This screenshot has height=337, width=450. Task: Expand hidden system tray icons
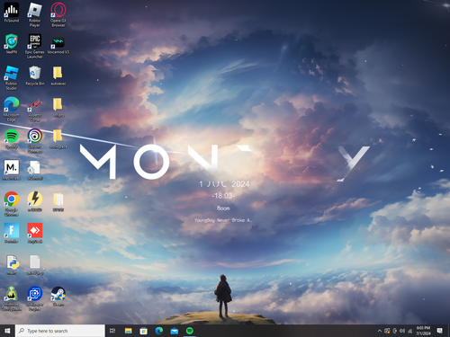click(380, 331)
